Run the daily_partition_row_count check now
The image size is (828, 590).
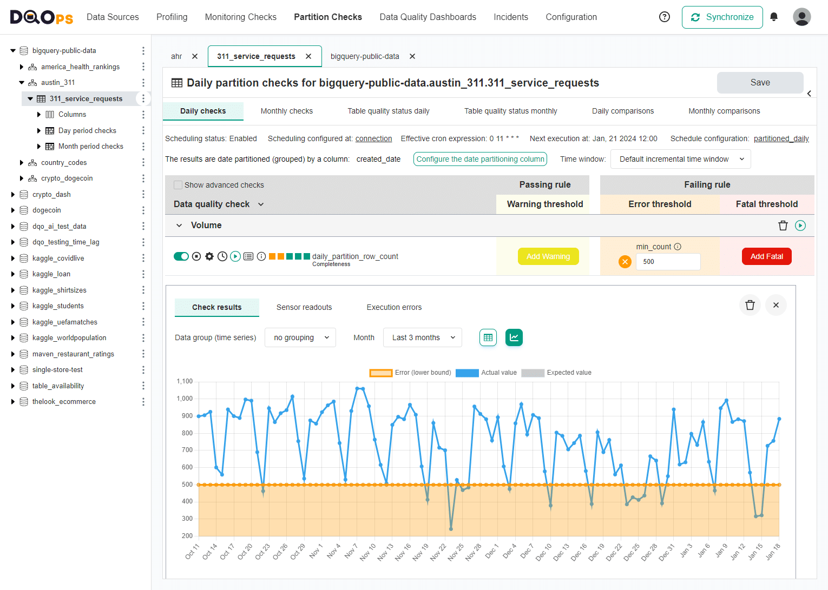click(235, 256)
